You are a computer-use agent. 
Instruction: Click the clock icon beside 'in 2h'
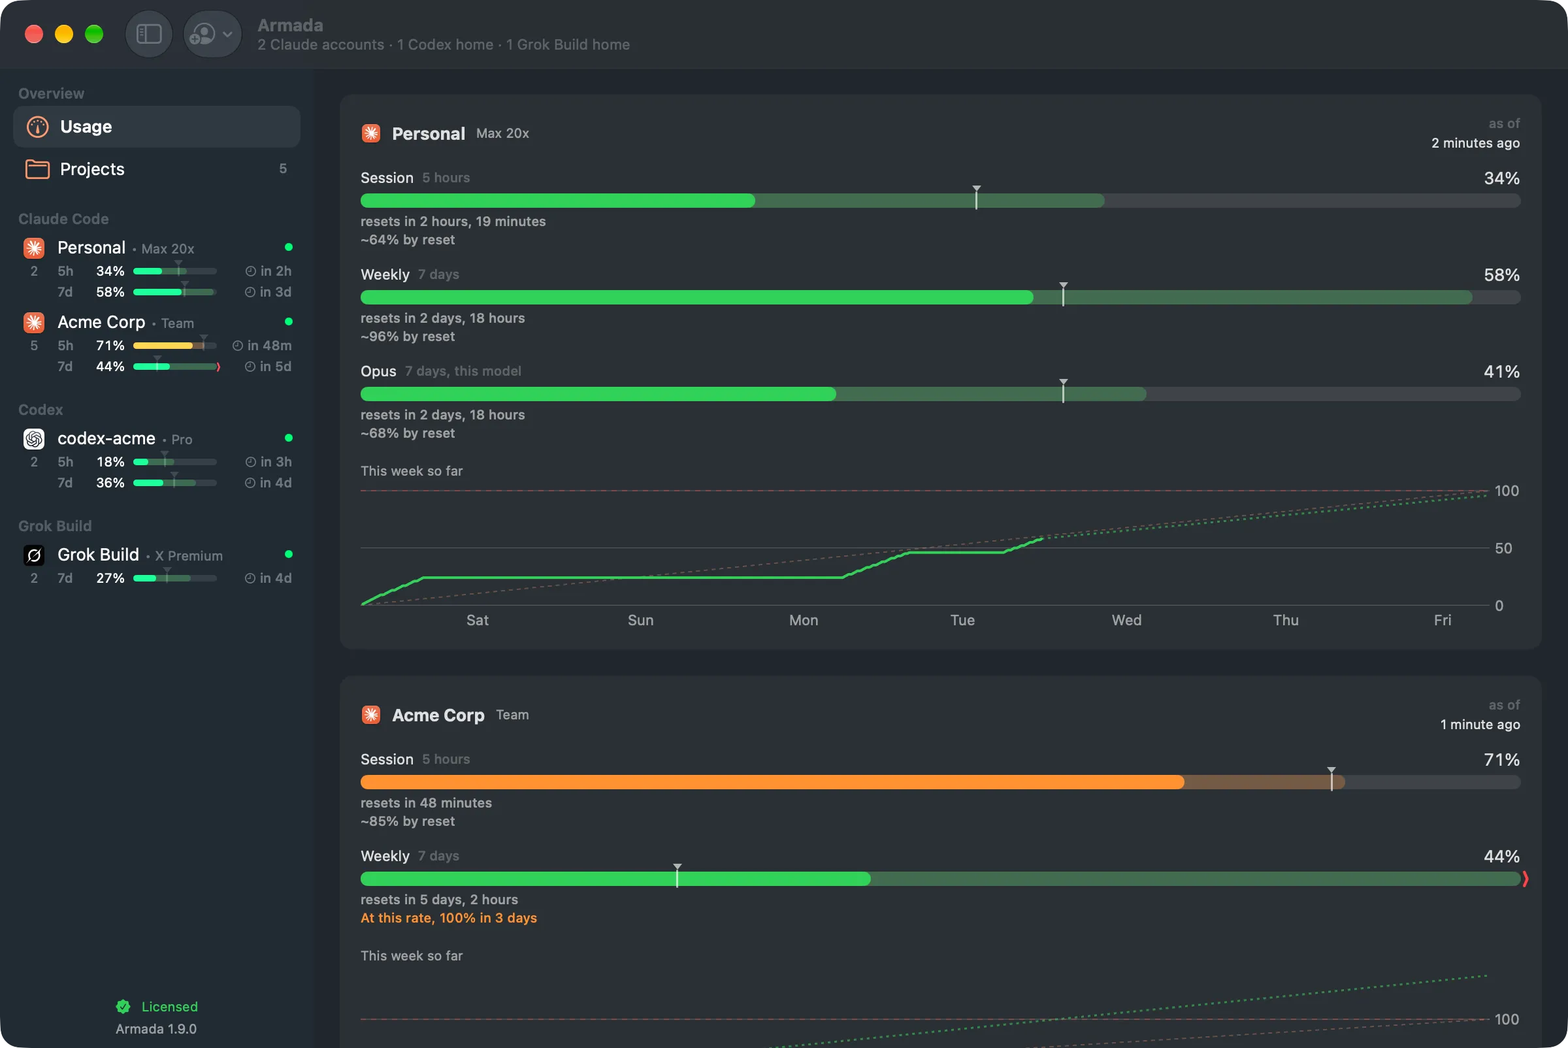tap(251, 270)
